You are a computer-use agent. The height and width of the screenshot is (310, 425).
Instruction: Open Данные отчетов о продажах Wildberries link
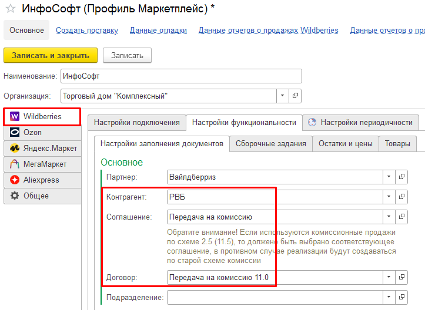click(x=268, y=31)
